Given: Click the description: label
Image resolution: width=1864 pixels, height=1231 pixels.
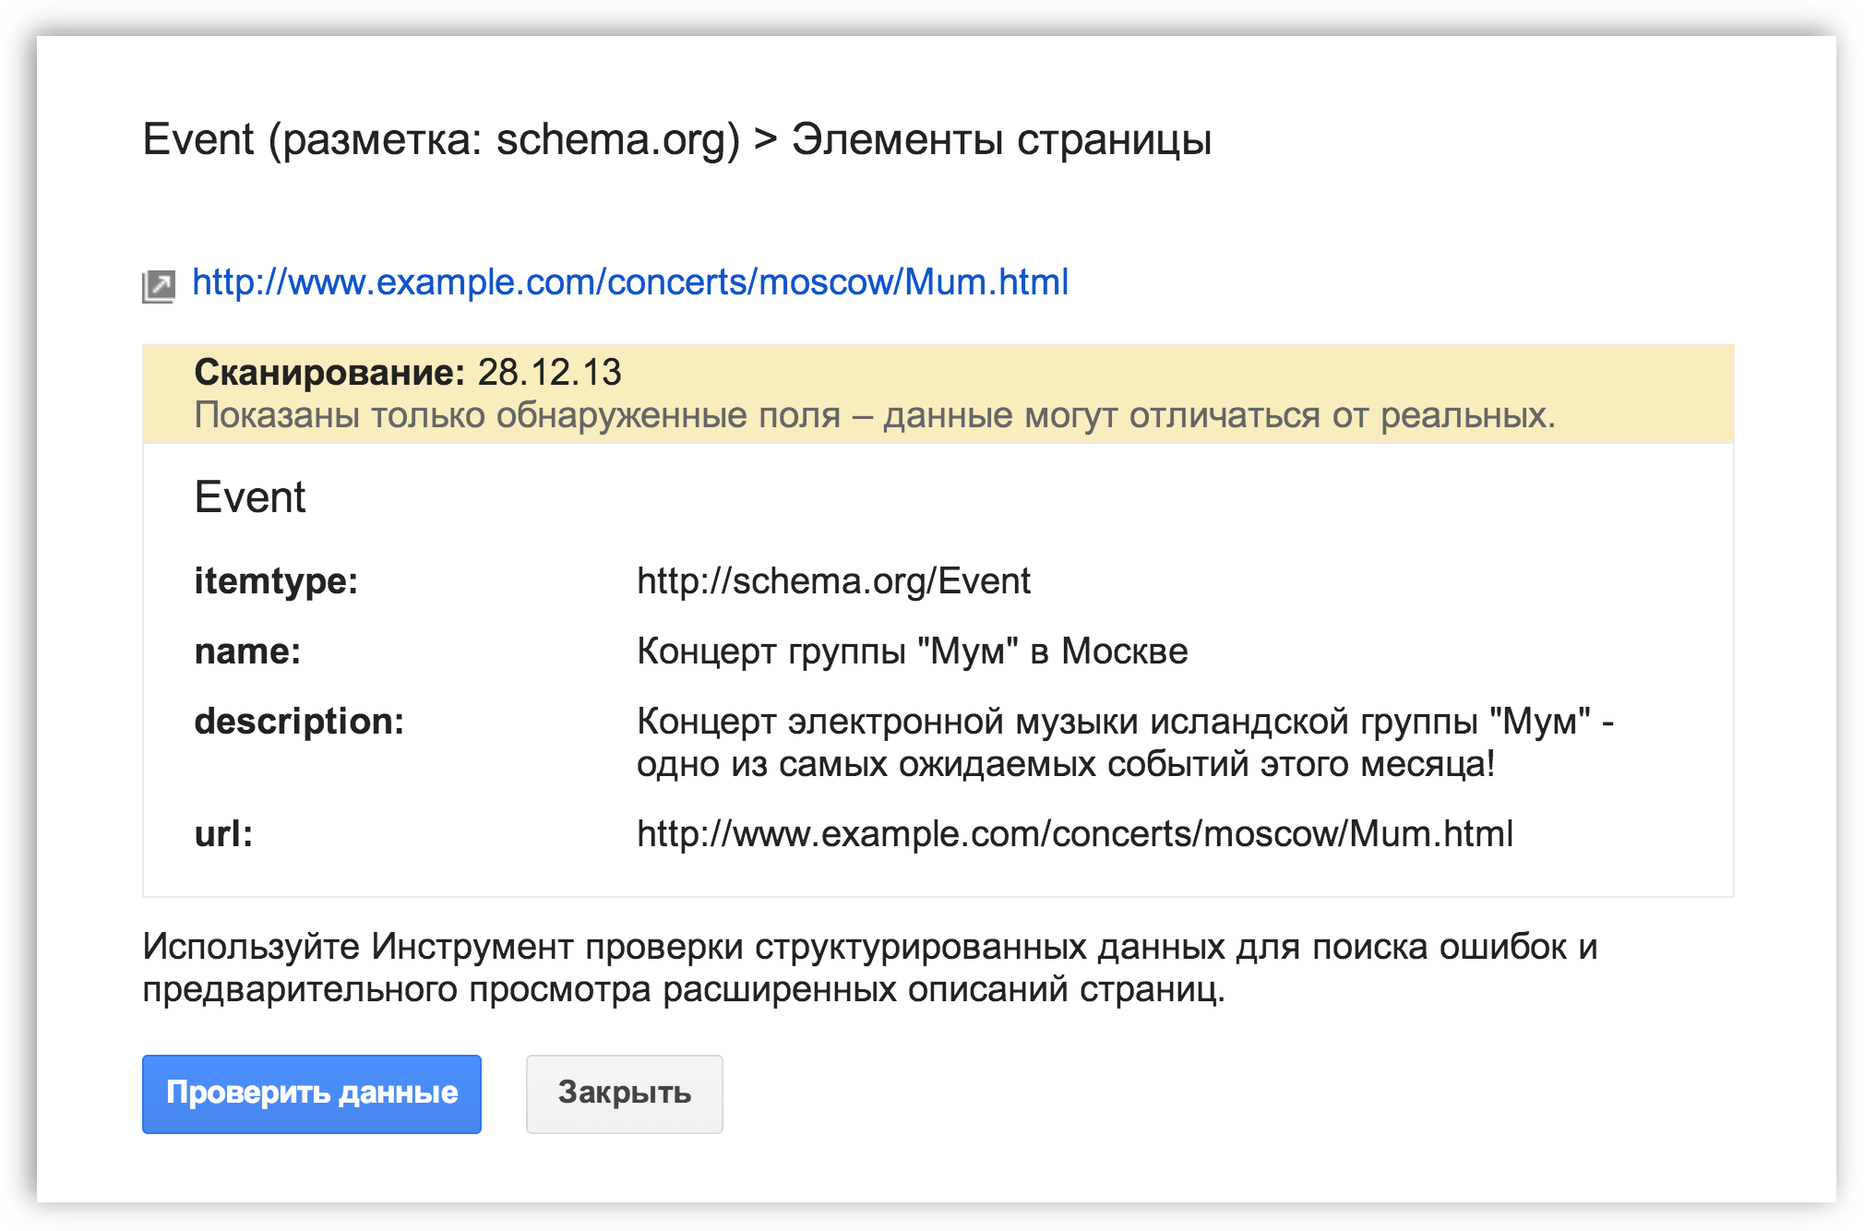Looking at the screenshot, I should coord(300,722).
